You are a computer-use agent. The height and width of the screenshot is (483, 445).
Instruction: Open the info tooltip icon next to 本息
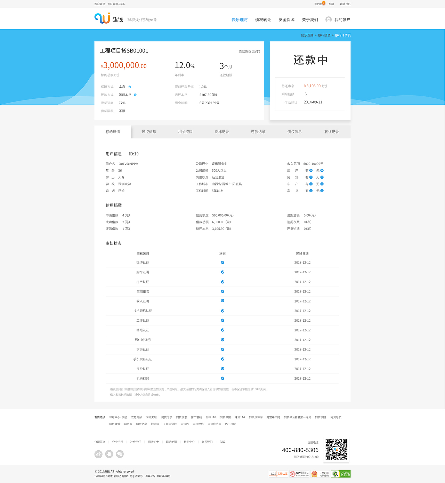[129, 87]
